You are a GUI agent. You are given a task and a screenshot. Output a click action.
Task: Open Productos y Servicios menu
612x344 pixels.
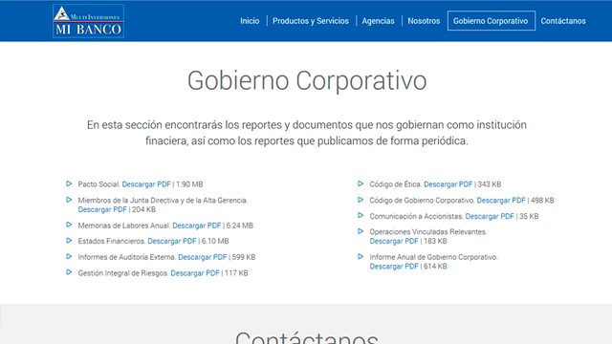pyautogui.click(x=311, y=21)
